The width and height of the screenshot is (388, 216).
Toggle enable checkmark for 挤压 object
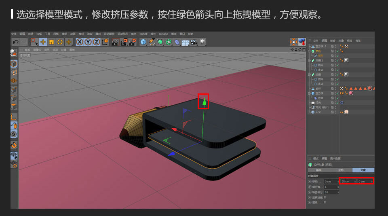[337, 51]
